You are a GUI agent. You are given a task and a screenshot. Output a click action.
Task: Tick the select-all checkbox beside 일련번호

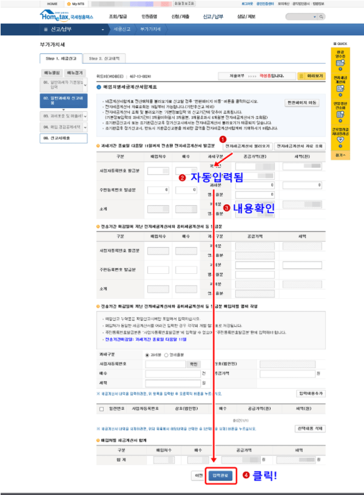click(101, 409)
